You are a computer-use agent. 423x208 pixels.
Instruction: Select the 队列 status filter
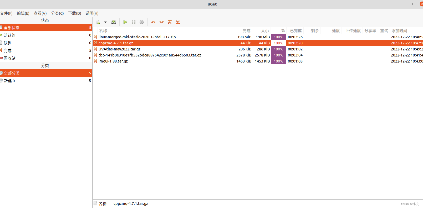pyautogui.click(x=46, y=43)
